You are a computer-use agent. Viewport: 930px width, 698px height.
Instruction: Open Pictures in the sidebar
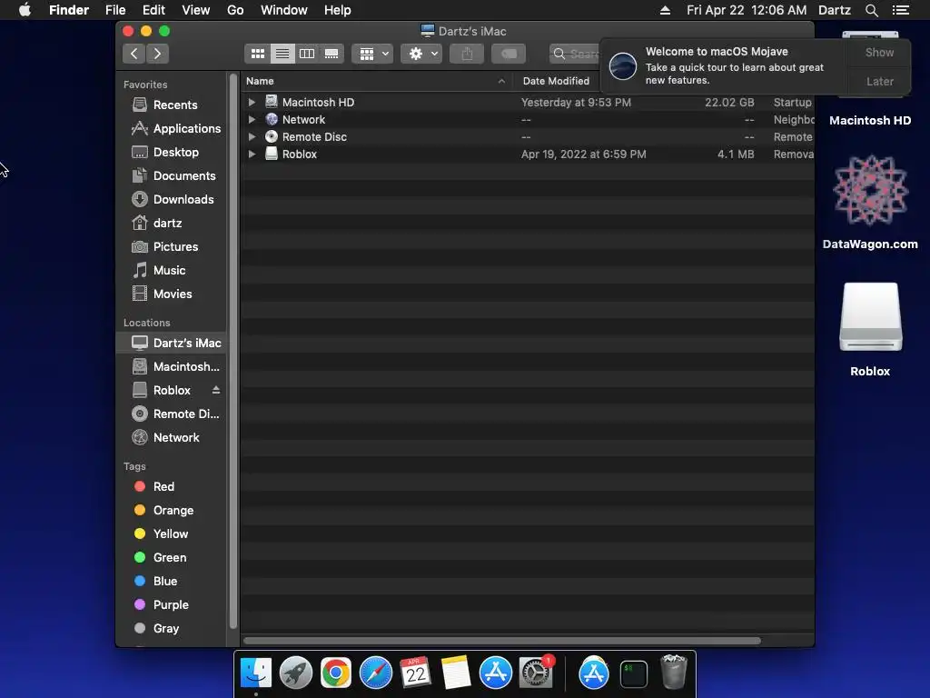tap(171, 247)
